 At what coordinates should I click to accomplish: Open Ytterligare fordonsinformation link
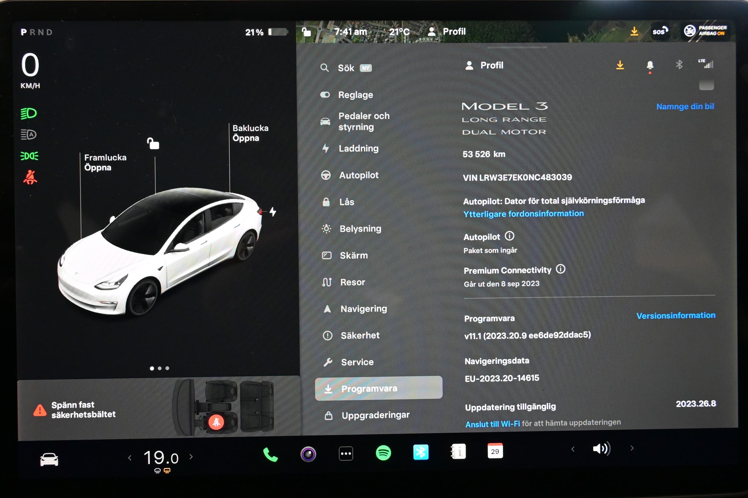point(523,214)
